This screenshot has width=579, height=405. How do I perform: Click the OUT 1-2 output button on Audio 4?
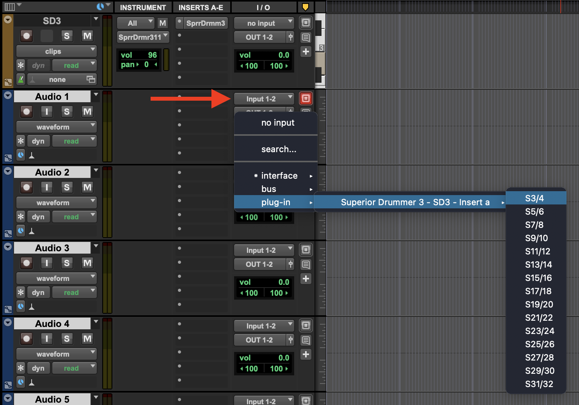click(x=259, y=340)
